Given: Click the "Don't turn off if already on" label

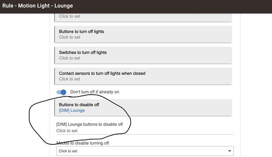Looking at the screenshot, I should pyautogui.click(x=95, y=92).
